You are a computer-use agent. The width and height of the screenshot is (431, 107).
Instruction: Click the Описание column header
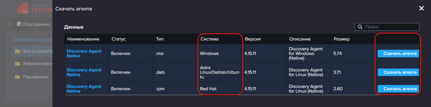coord(300,39)
